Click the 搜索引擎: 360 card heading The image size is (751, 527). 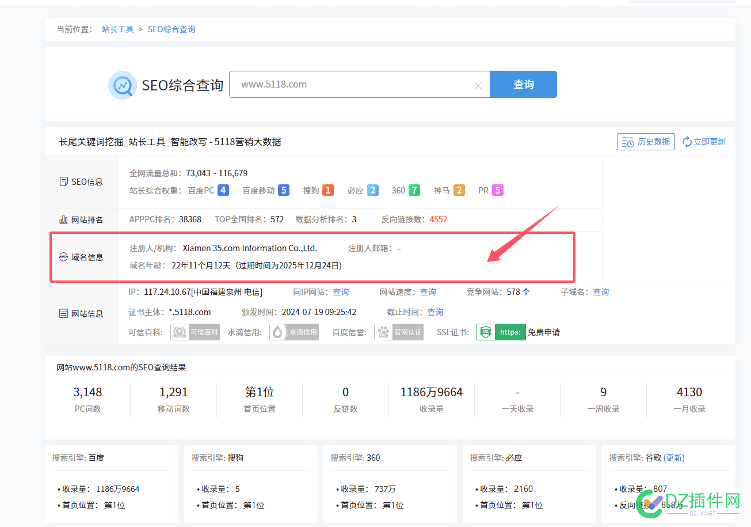(356, 458)
